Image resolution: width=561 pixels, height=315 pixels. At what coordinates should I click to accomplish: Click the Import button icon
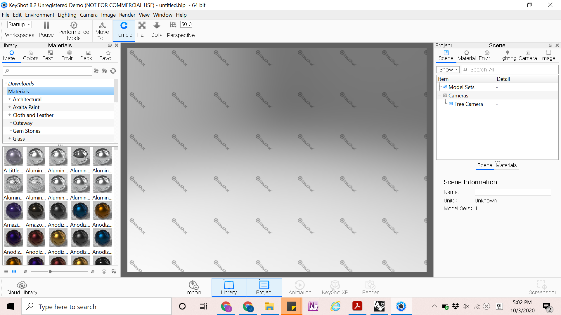[193, 285]
